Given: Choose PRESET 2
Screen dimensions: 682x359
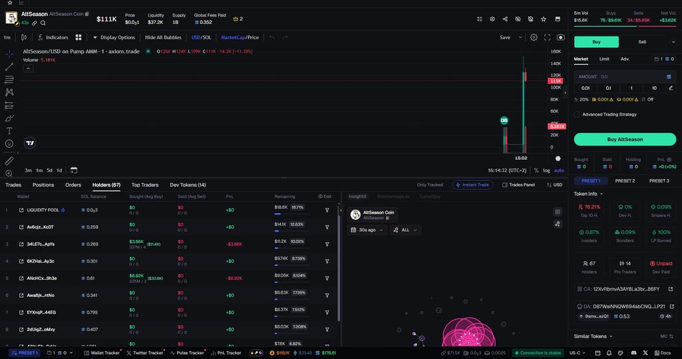Looking at the screenshot, I should 625,180.
